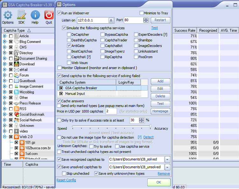Select the Web 2.0 blogger icon
239x189 pixels.
[16, 137]
